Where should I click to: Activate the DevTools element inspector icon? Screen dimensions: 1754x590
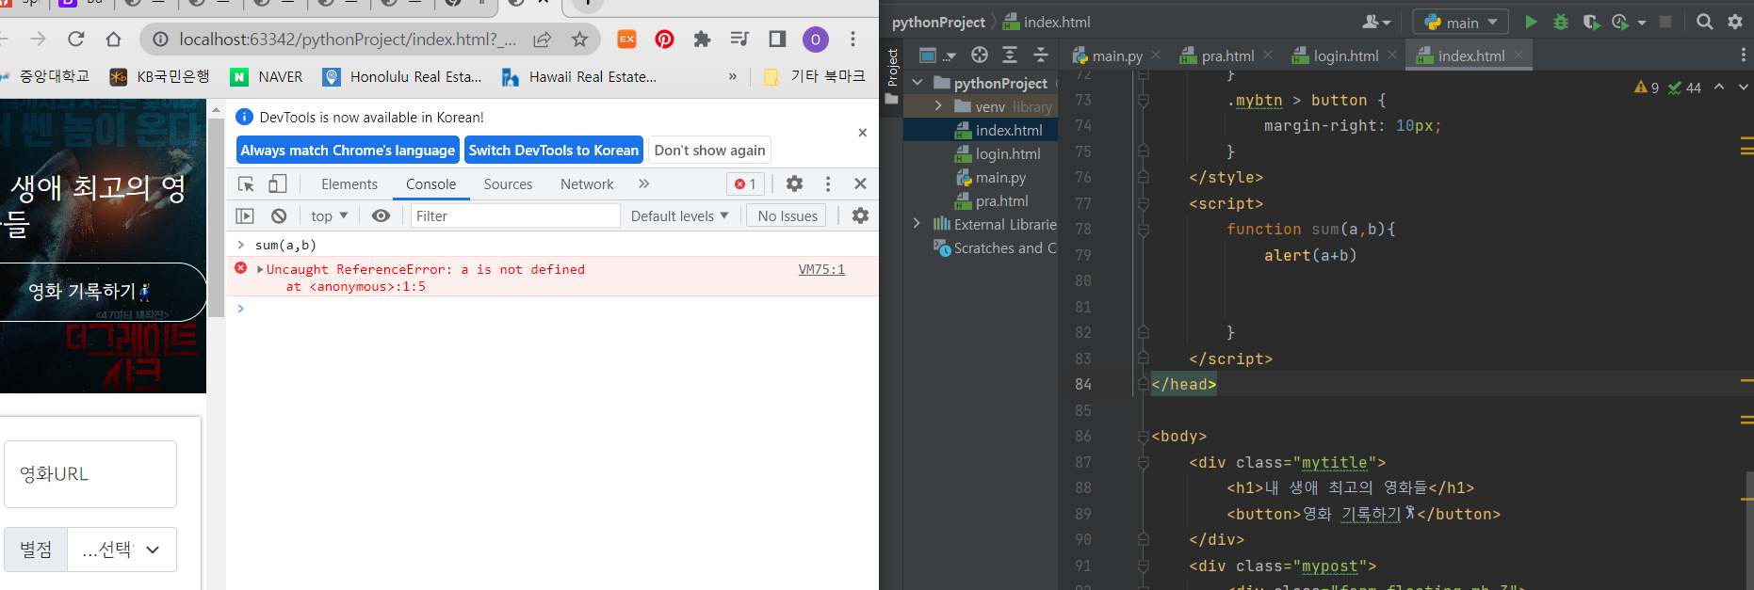tap(246, 183)
